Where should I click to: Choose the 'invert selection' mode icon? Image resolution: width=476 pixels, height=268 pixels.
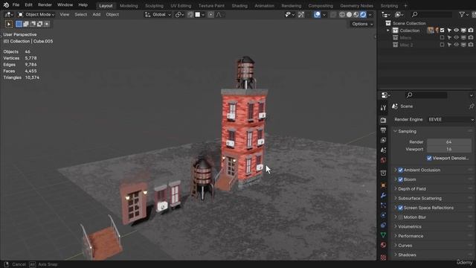39,24
